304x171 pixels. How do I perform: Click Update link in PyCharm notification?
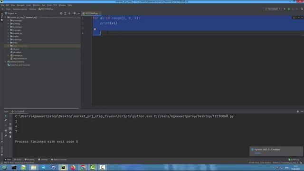click(258, 153)
